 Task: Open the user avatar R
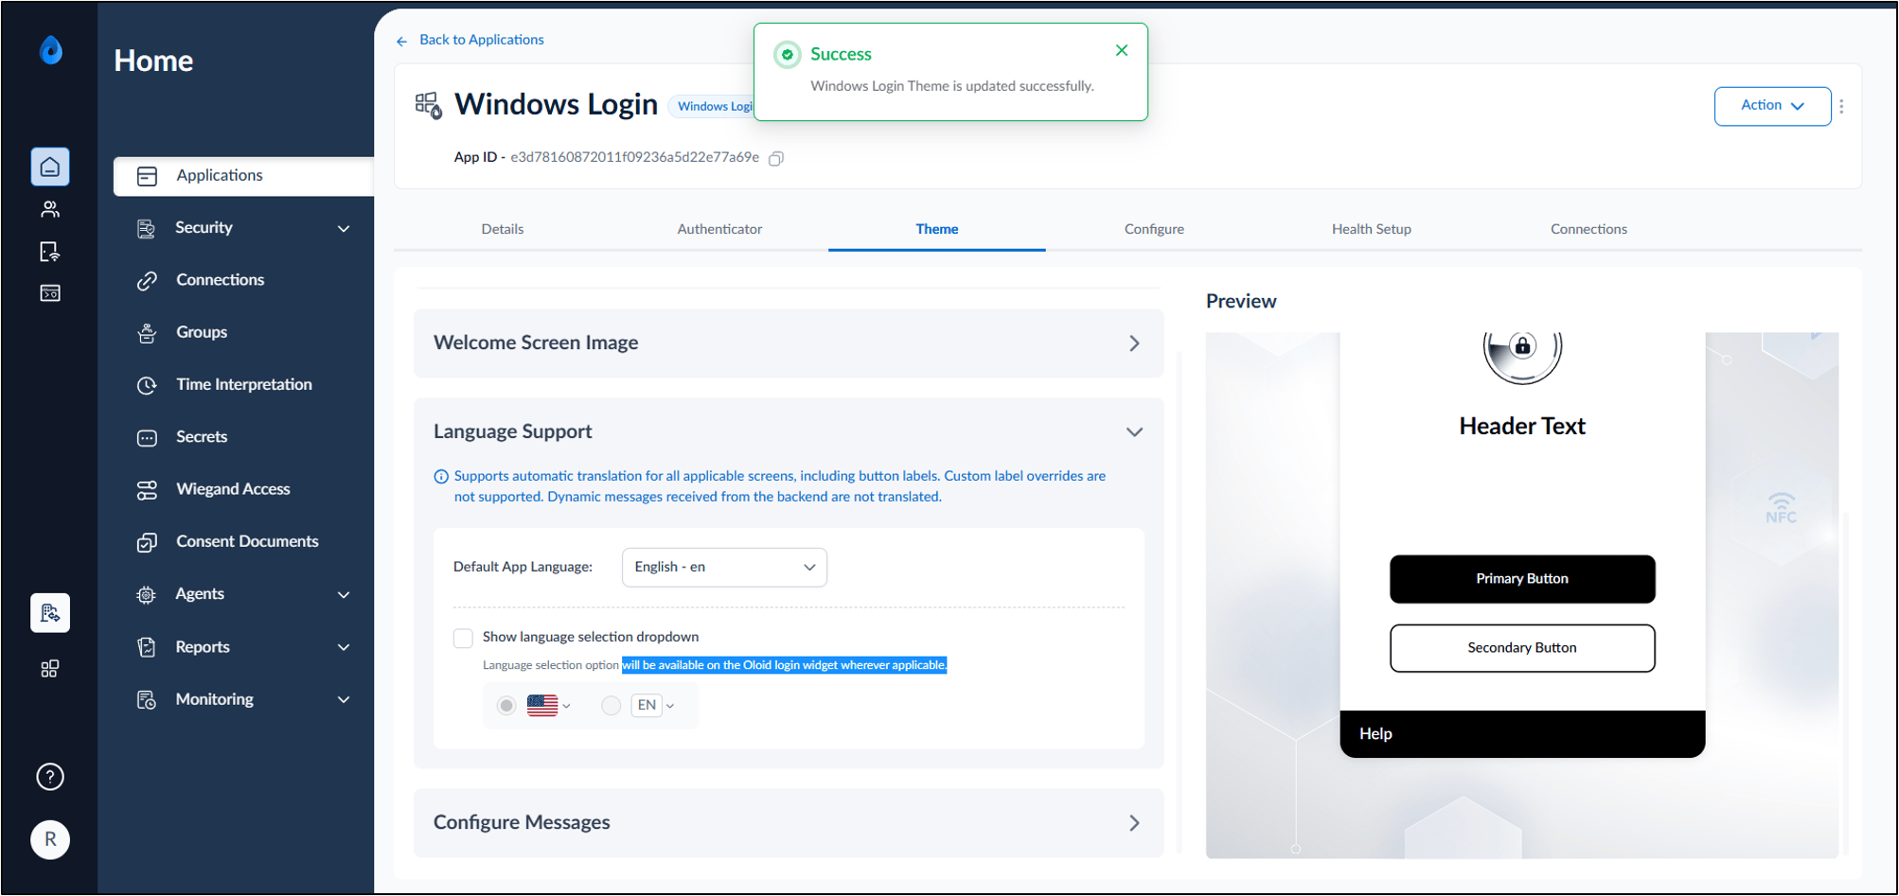click(50, 839)
